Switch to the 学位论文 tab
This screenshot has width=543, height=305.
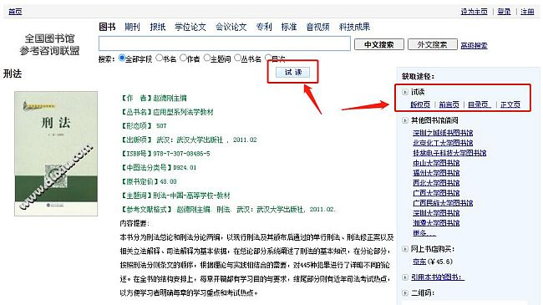(190, 27)
